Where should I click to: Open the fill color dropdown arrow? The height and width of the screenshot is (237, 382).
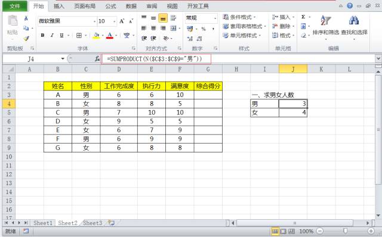[103, 36]
